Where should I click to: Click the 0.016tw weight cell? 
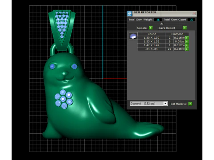[179, 38]
